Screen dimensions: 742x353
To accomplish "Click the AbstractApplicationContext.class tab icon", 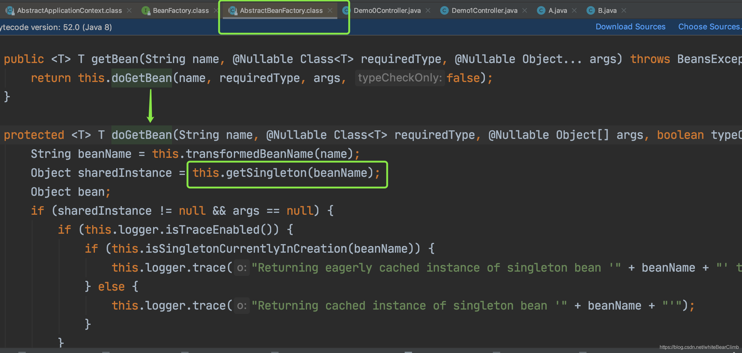I will [9, 9].
